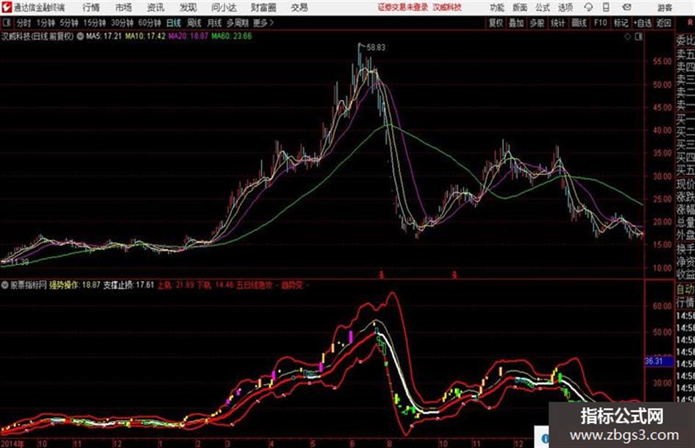Screen dimensions: 695x448
Task: Click the 统计 statistics button
Action: (558, 23)
